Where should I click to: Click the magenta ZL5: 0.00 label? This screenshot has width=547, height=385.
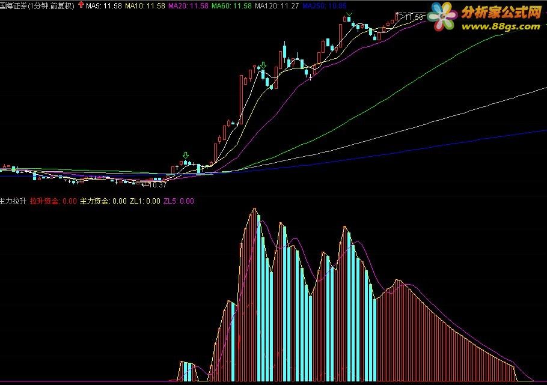click(x=179, y=201)
